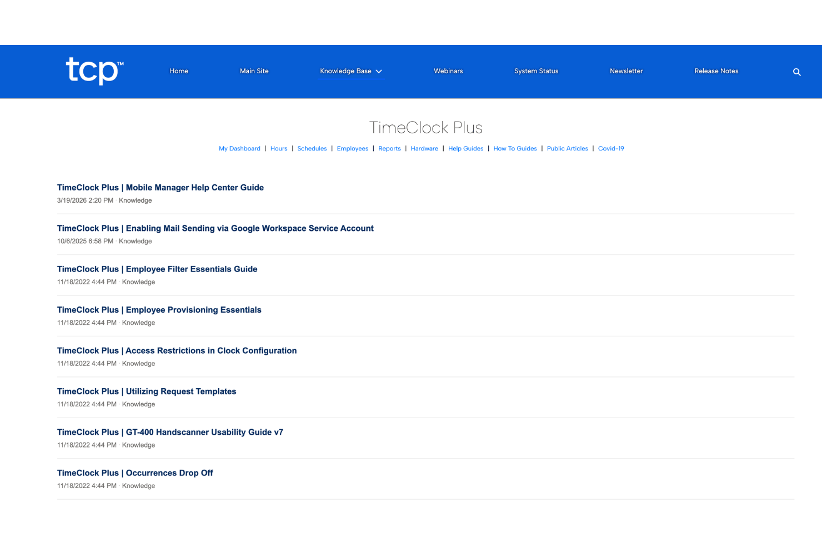Click date under Employee Provisioning Essentials
Screen dimensions: 822x548
pos(87,323)
